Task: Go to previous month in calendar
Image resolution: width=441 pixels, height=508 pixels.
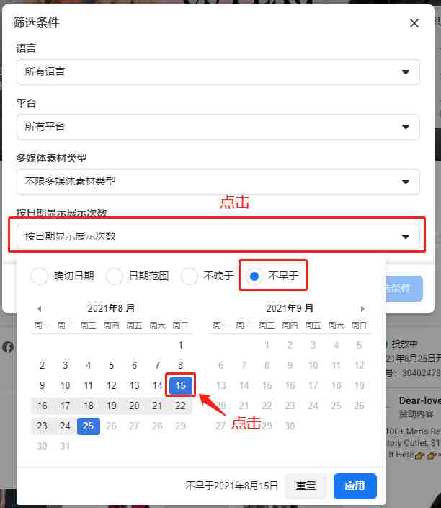Action: point(40,308)
